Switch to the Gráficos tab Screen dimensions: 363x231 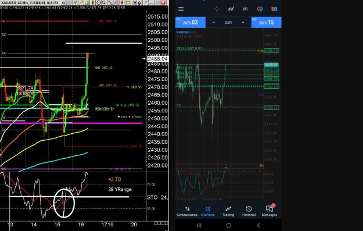(208, 211)
